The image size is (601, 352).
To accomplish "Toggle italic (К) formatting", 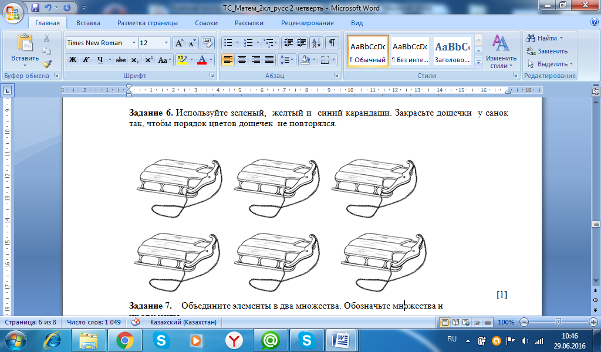I will pos(86,60).
